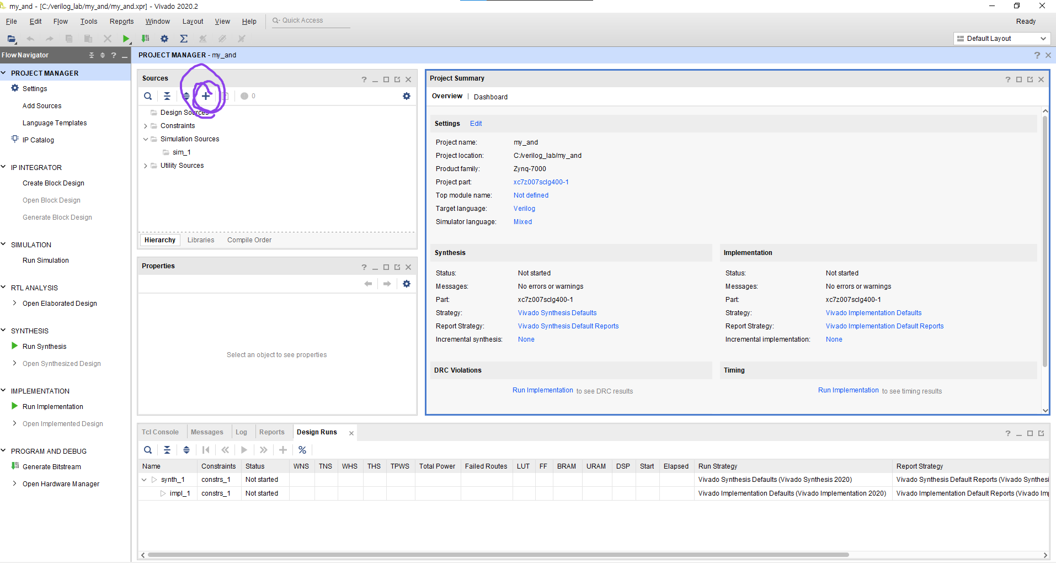Select impl_1 row in Design Runs
Image resolution: width=1056 pixels, height=563 pixels.
coord(593,493)
